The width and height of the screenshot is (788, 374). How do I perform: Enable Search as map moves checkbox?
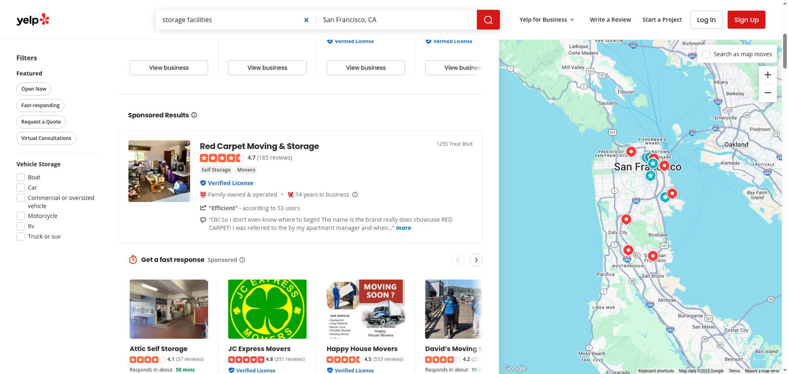coord(706,54)
